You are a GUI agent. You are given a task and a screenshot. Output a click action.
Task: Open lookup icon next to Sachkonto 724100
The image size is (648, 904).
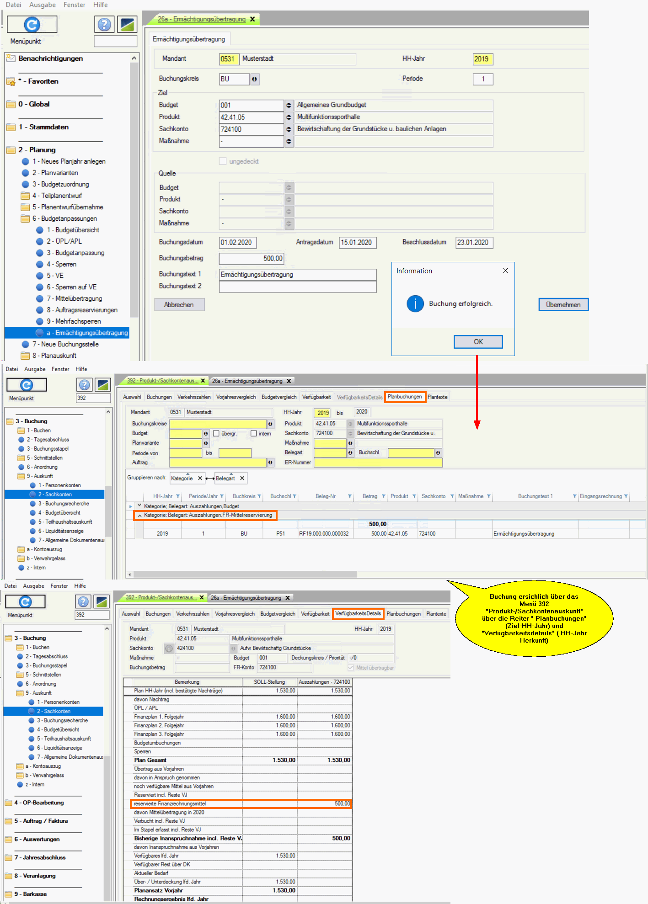(x=289, y=129)
